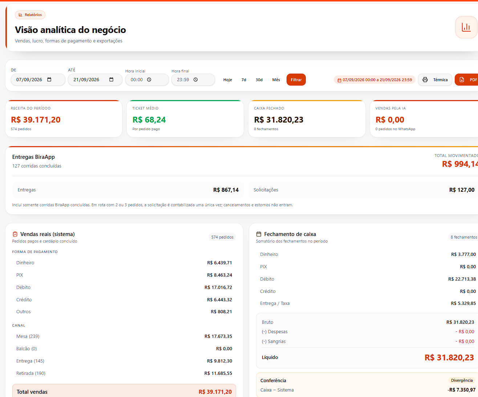The height and width of the screenshot is (397, 478).
Task: Click the Mesa (239) channel row
Action: click(x=124, y=336)
